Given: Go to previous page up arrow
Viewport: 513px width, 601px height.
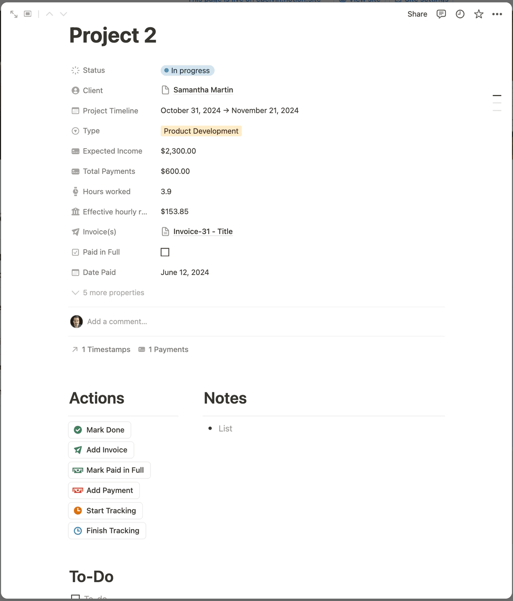Looking at the screenshot, I should [x=50, y=14].
